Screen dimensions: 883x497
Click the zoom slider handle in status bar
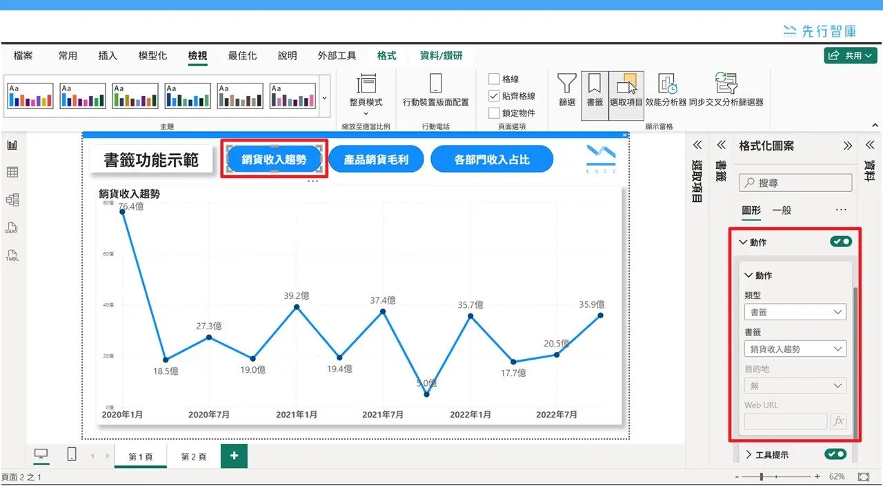point(762,477)
